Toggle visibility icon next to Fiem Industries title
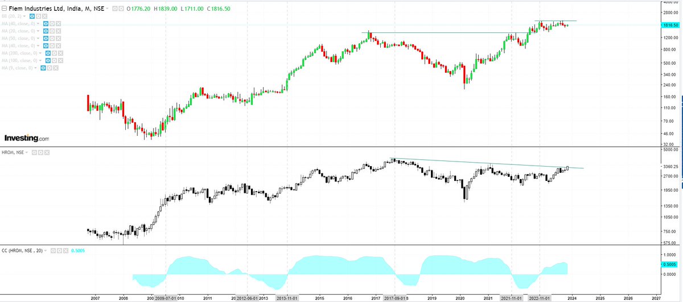The image size is (683, 302). [114, 9]
